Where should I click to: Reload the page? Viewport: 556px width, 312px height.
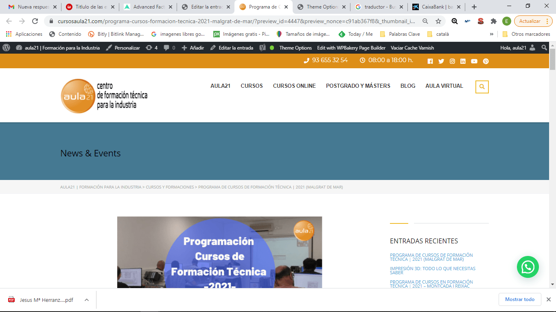(35, 21)
